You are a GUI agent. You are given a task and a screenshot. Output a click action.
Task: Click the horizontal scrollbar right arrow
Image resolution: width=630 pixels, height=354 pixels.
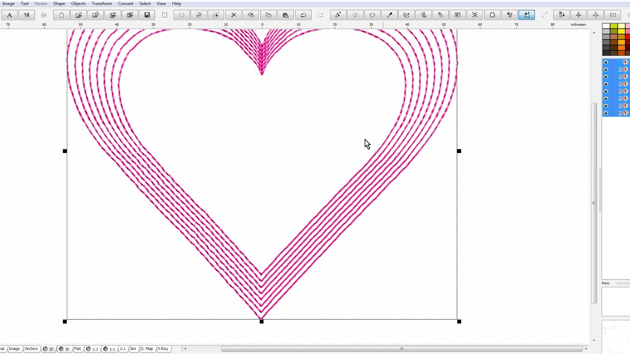(586, 349)
